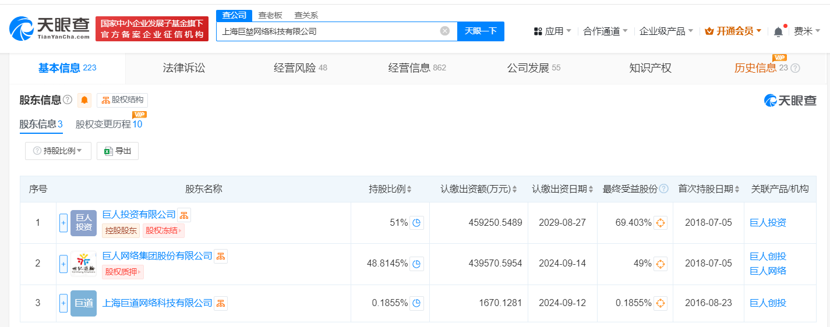Switch to the 经营风险 tab

(300, 68)
